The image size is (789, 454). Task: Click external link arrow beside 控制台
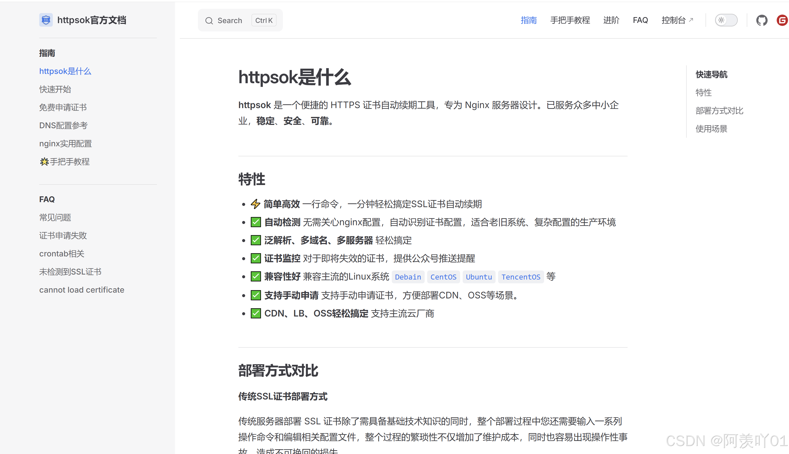coord(691,20)
